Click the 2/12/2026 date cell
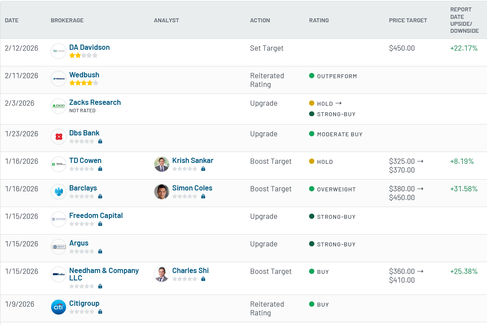The height and width of the screenshot is (325, 487). (x=21, y=48)
